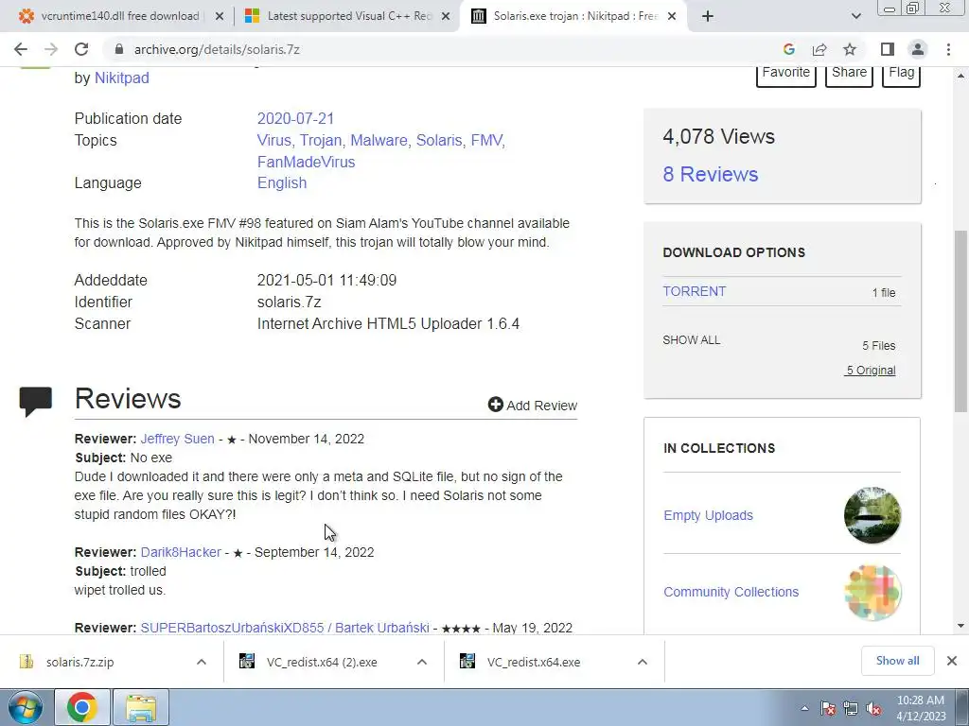The width and height of the screenshot is (969, 726).
Task: Expand options for VC_redist.x64.exe download
Action: [x=643, y=662]
